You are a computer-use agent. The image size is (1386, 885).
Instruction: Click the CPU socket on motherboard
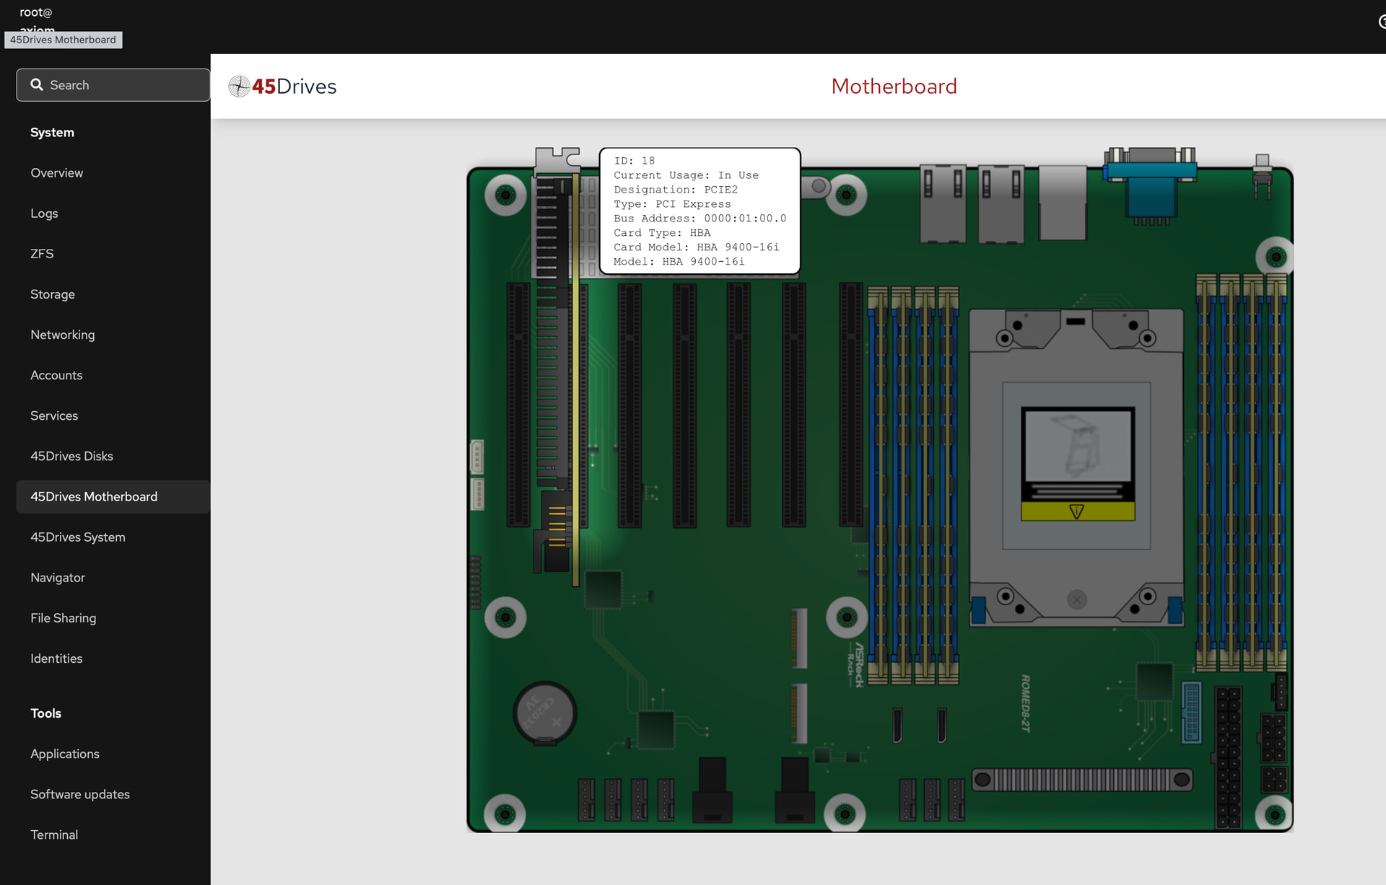tap(1076, 465)
